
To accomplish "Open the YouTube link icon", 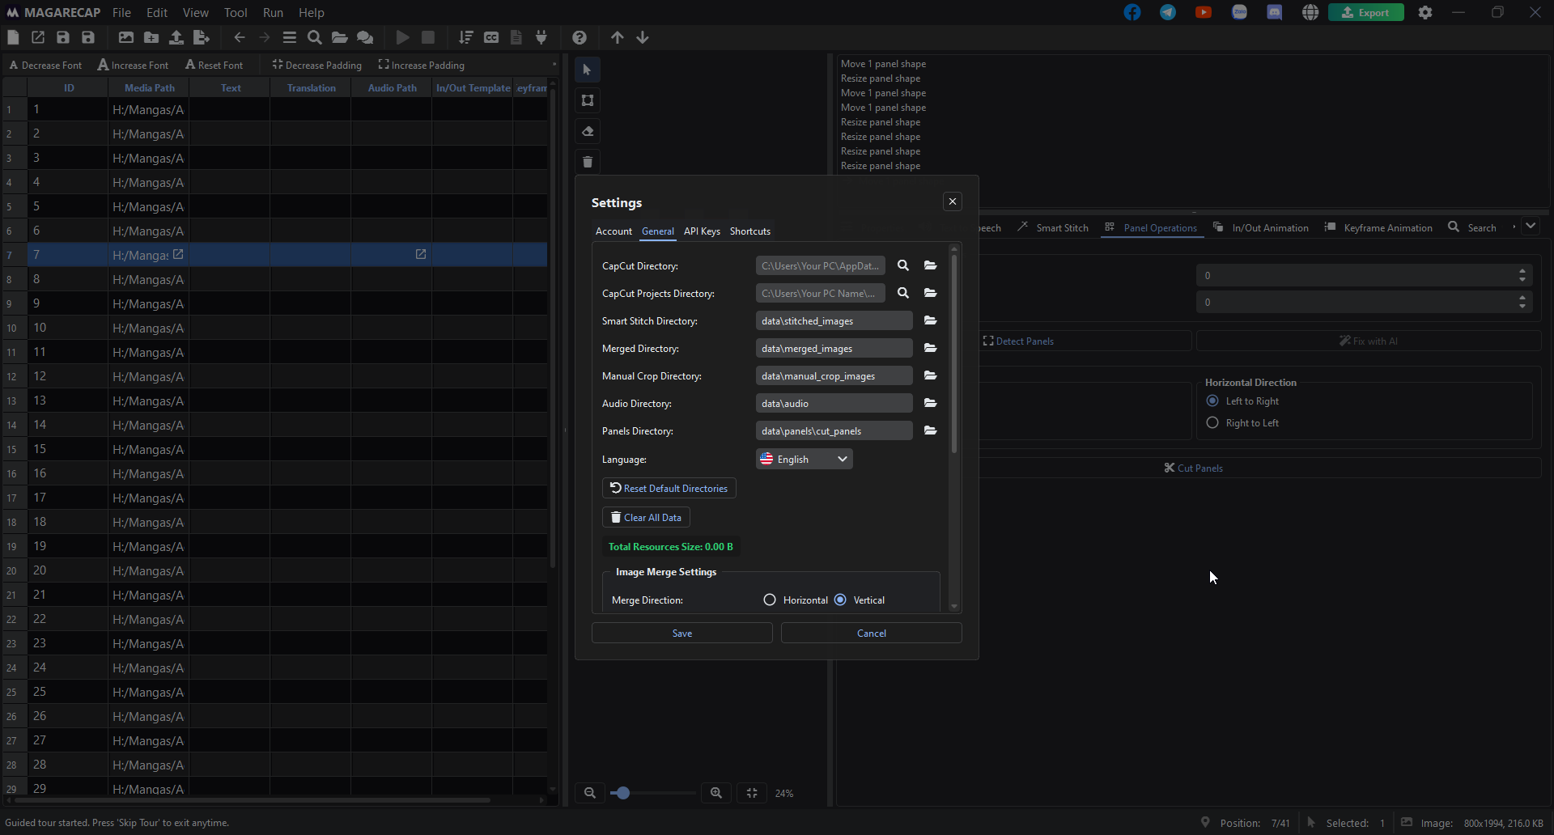I will pos(1204,12).
